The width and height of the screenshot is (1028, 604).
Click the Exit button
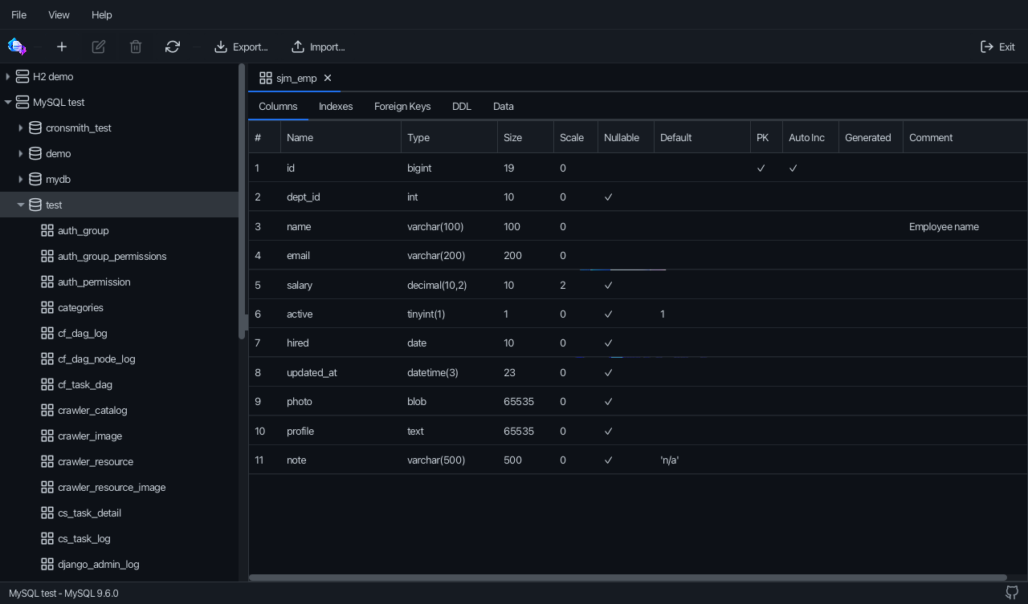[x=998, y=47]
